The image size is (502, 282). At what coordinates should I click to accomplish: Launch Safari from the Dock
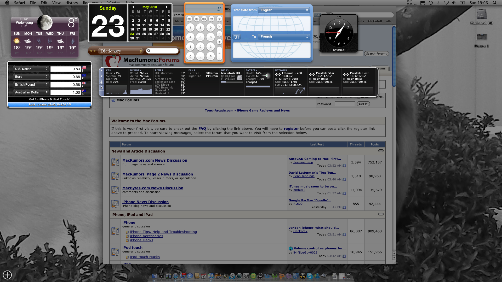175,276
